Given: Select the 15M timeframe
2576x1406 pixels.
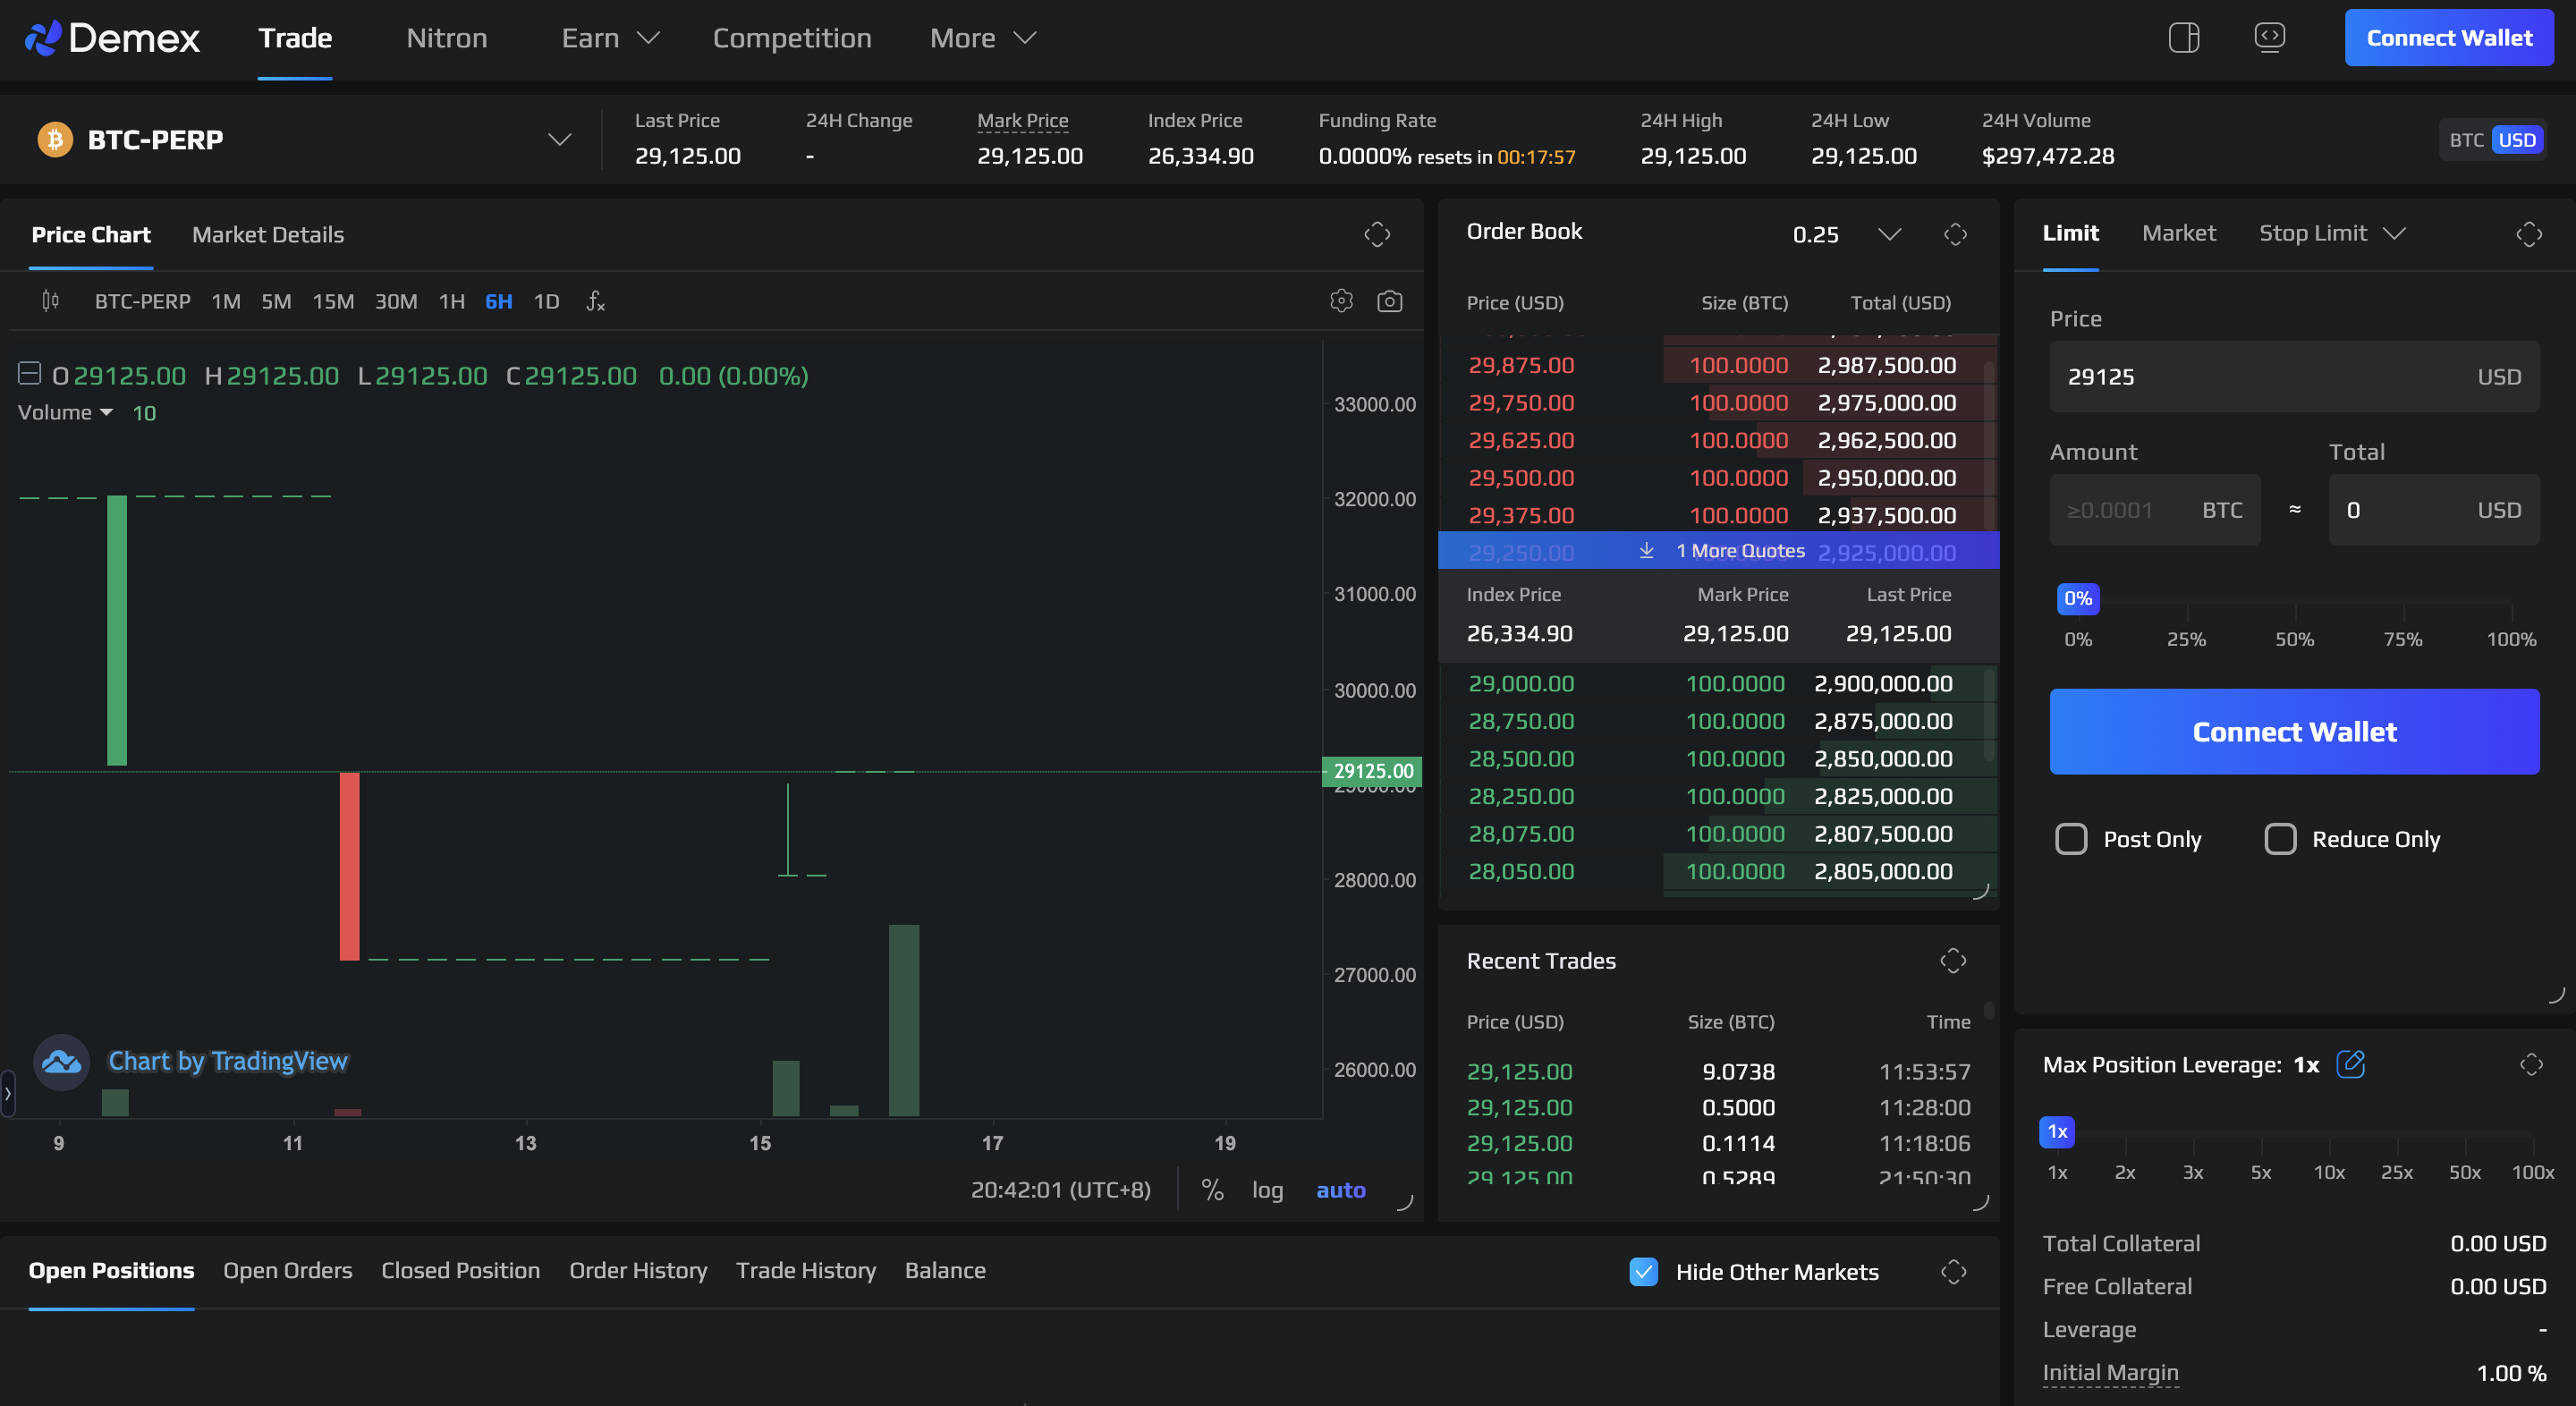Looking at the screenshot, I should pyautogui.click(x=333, y=301).
